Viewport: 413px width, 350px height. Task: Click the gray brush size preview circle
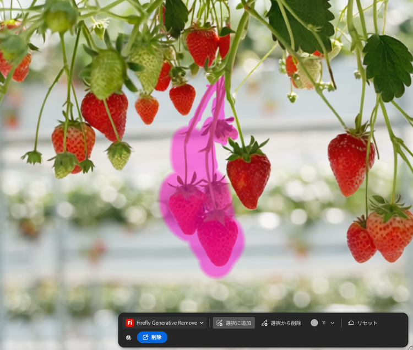coord(314,323)
